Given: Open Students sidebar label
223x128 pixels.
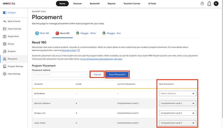Looking at the screenshot, I should [x=12, y=52].
